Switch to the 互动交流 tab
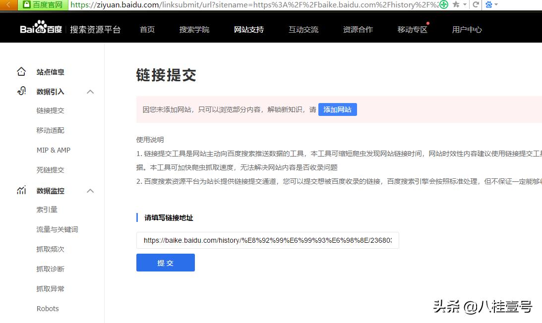 [x=303, y=30]
